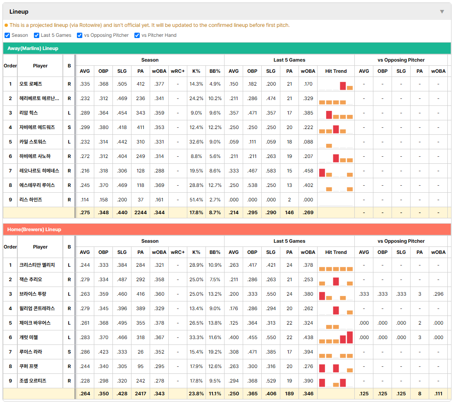Click Hit Trend chart for 개럿 미첼

pyautogui.click(x=336, y=337)
